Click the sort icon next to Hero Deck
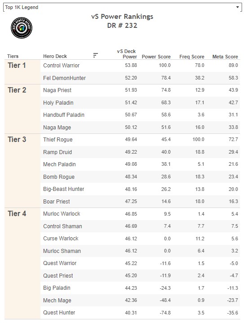Image resolution: width=247 pixels, height=323 pixels. click(95, 55)
